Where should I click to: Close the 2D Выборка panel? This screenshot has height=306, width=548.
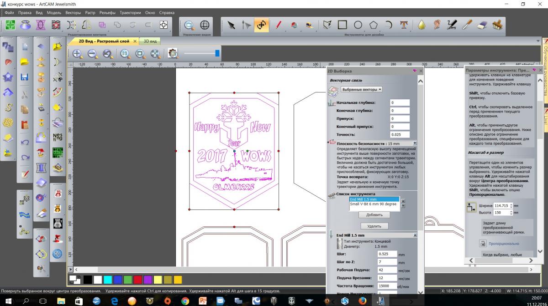click(x=421, y=71)
